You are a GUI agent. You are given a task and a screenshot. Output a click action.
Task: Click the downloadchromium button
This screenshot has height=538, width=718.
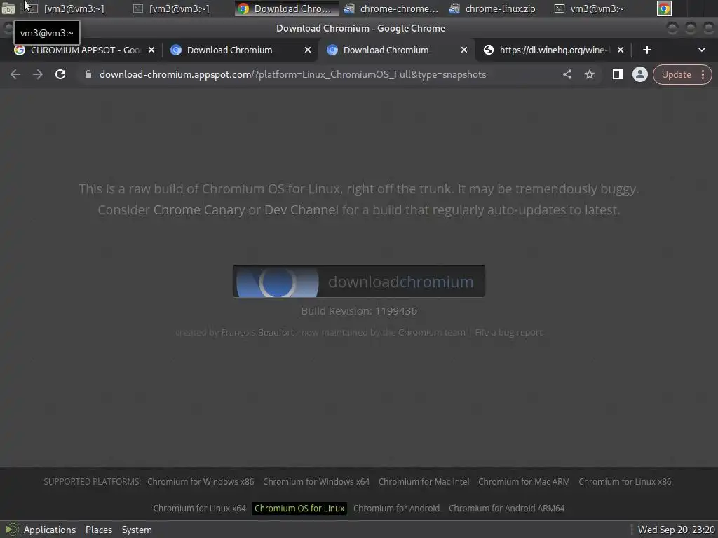(358, 282)
